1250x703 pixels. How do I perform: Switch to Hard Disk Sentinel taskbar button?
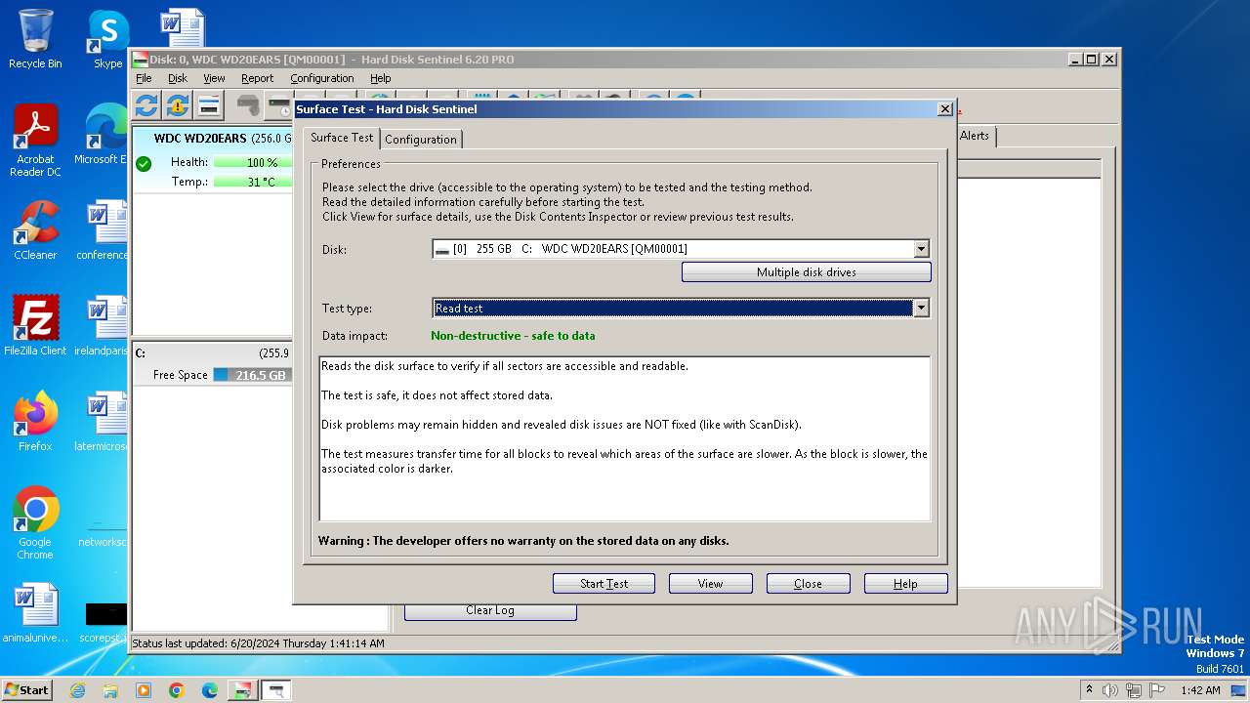click(x=242, y=690)
